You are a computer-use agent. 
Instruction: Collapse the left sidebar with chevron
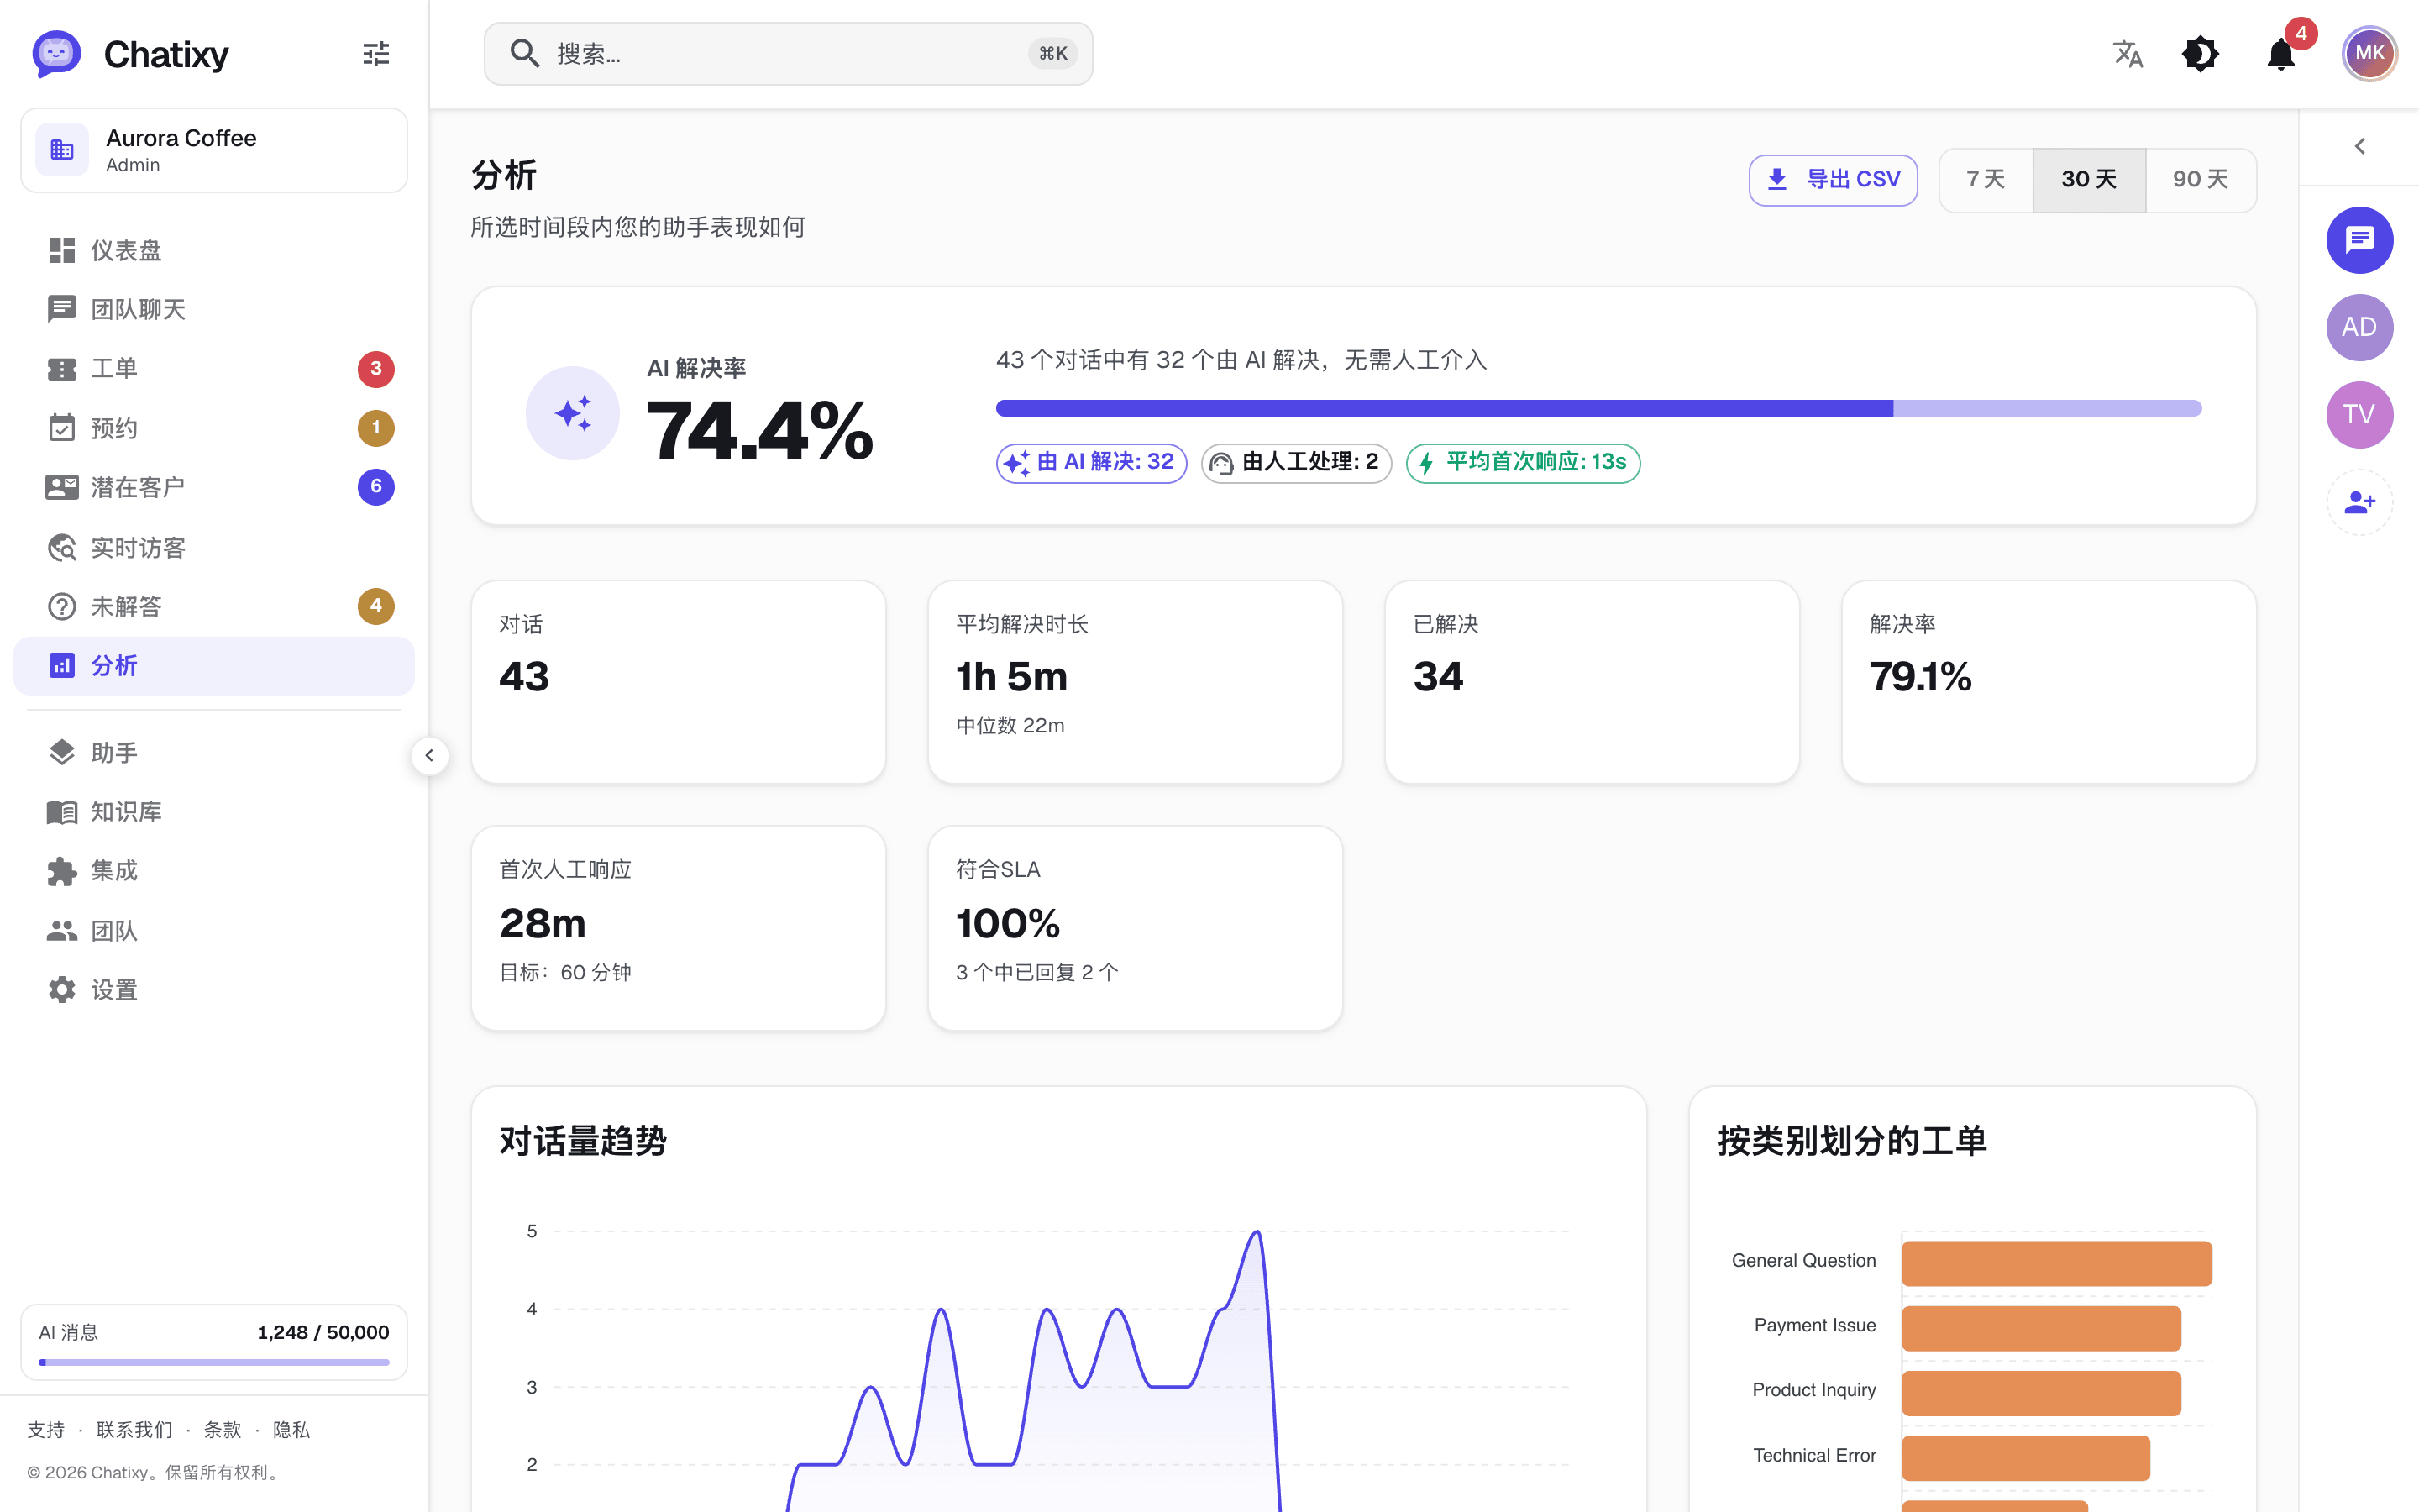(x=430, y=756)
